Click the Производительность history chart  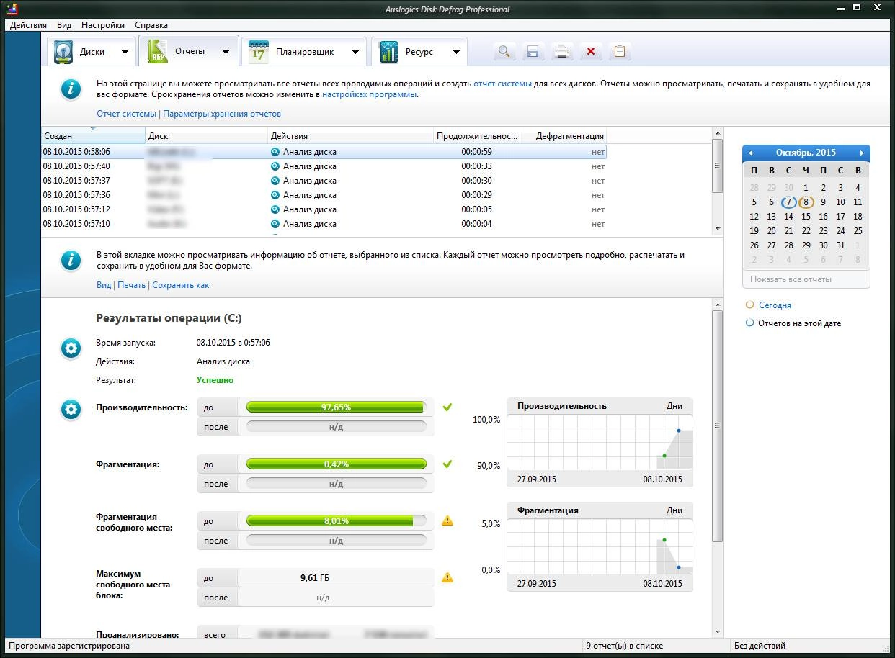pyautogui.click(x=600, y=443)
